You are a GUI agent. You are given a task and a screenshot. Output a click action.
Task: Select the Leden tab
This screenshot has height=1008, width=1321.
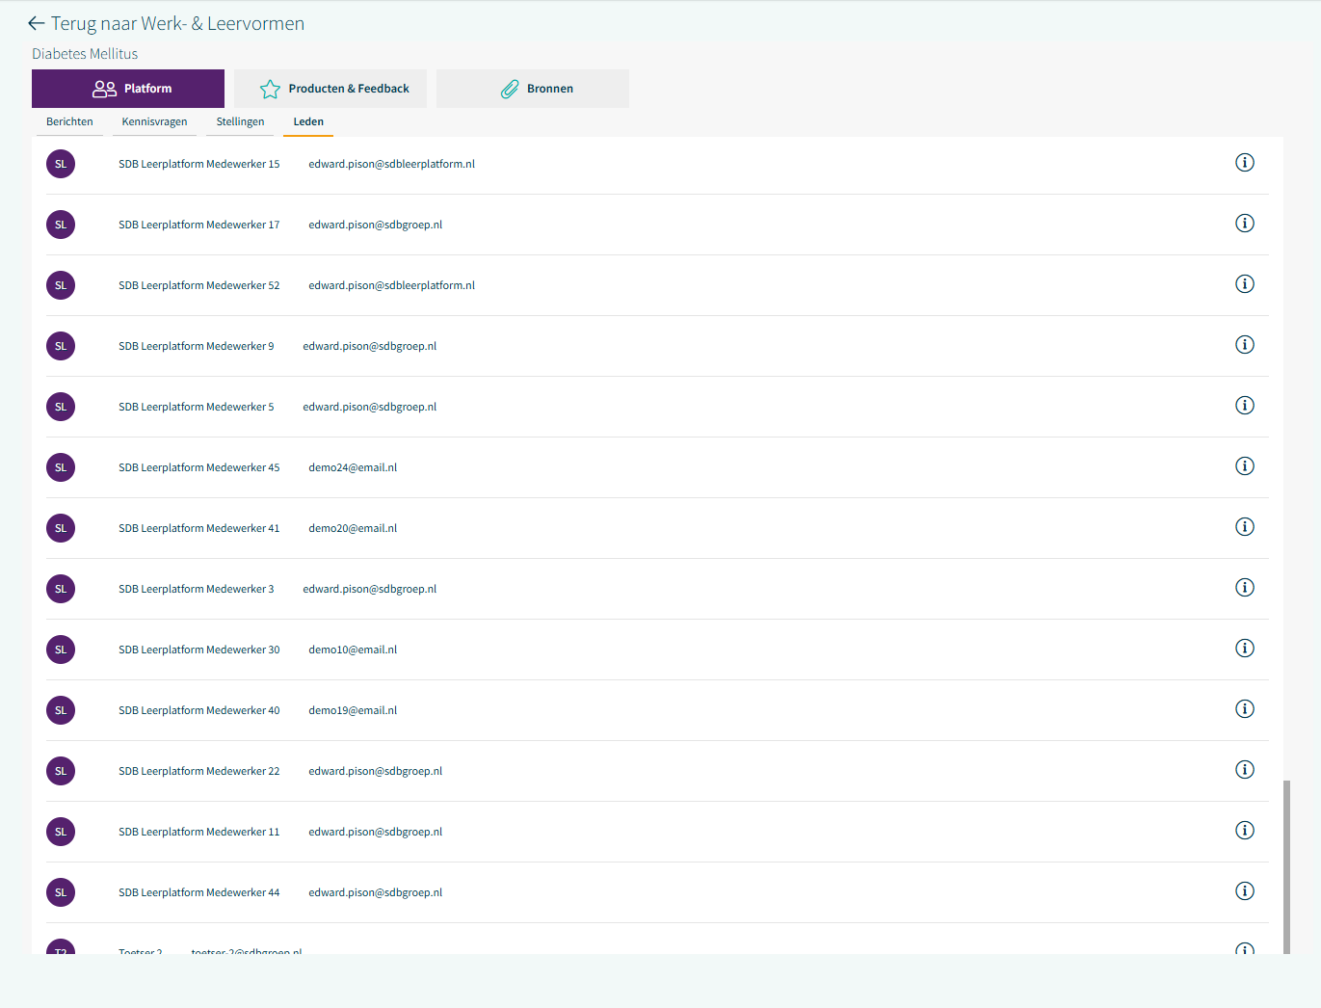pos(308,122)
